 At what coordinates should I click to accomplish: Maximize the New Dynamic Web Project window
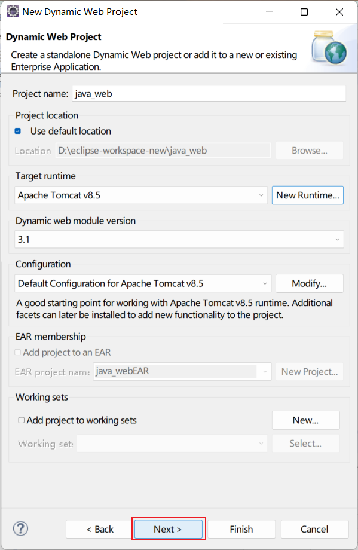(x=304, y=12)
